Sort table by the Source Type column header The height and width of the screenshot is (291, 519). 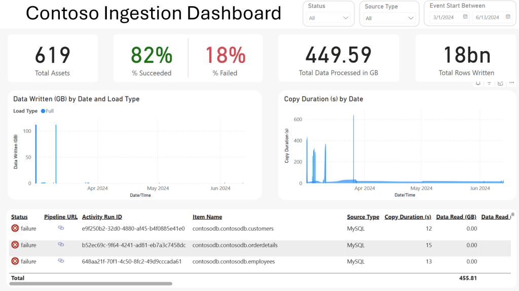pyautogui.click(x=363, y=217)
